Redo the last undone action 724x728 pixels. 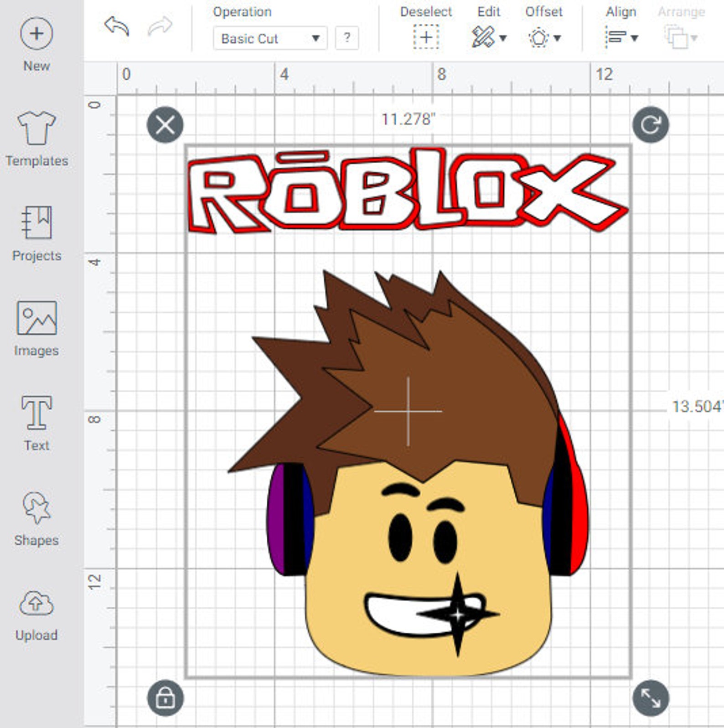[160, 26]
